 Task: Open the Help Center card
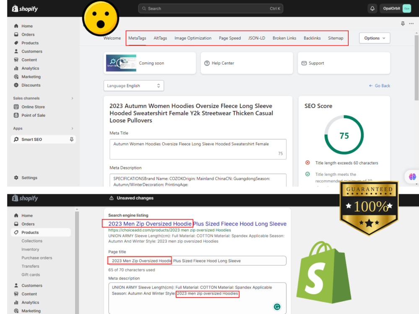pos(247,63)
